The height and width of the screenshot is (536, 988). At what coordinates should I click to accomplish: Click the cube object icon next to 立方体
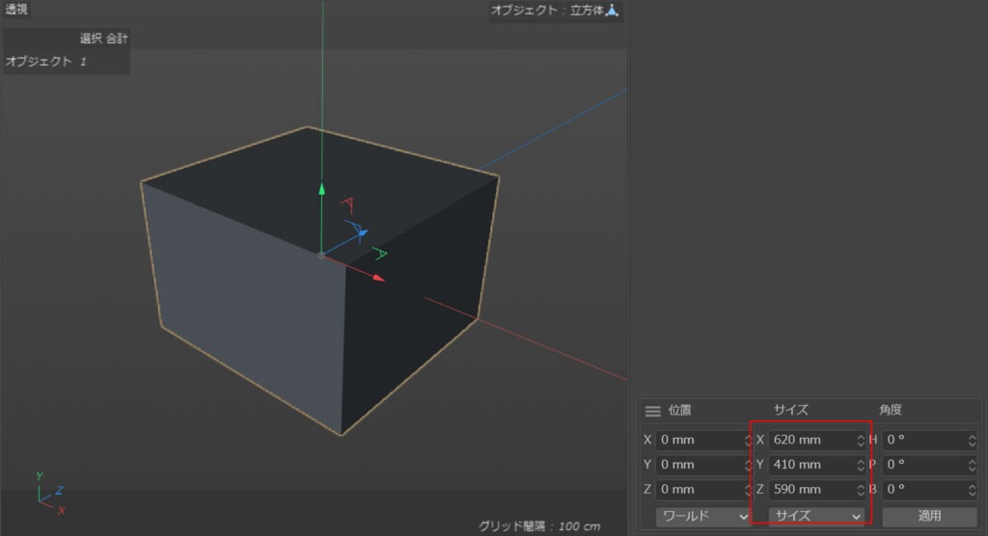(x=612, y=10)
